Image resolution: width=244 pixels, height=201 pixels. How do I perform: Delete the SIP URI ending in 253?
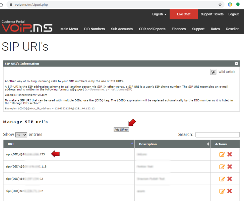coord(230,154)
